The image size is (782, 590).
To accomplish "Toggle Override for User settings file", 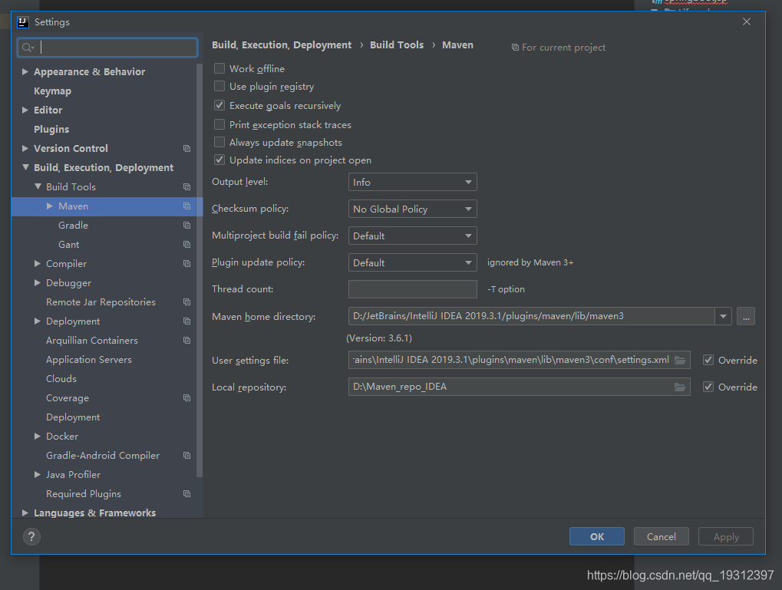I will (x=708, y=360).
